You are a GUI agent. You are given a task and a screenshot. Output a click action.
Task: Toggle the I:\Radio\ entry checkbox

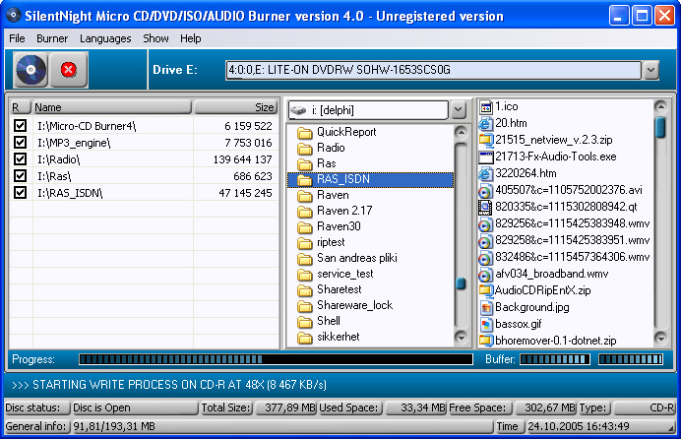click(20, 159)
